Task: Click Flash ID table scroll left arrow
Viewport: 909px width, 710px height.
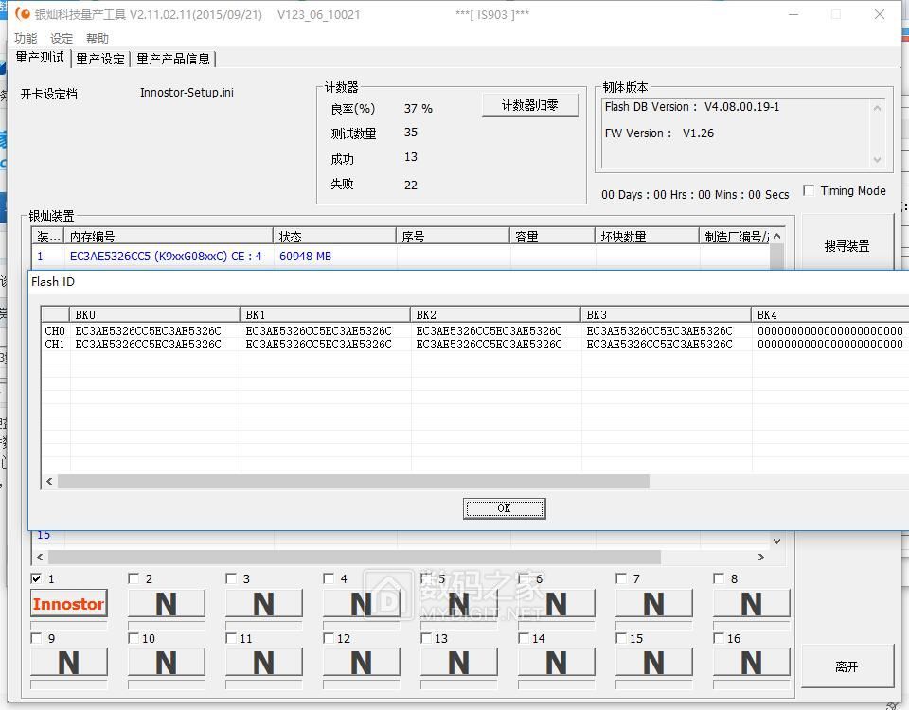Action: (49, 482)
